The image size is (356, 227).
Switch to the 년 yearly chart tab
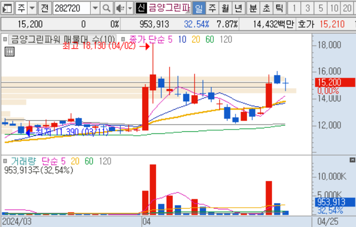coord(238,8)
